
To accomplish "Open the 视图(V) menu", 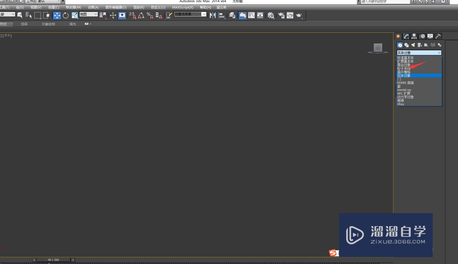I will click(x=36, y=7).
